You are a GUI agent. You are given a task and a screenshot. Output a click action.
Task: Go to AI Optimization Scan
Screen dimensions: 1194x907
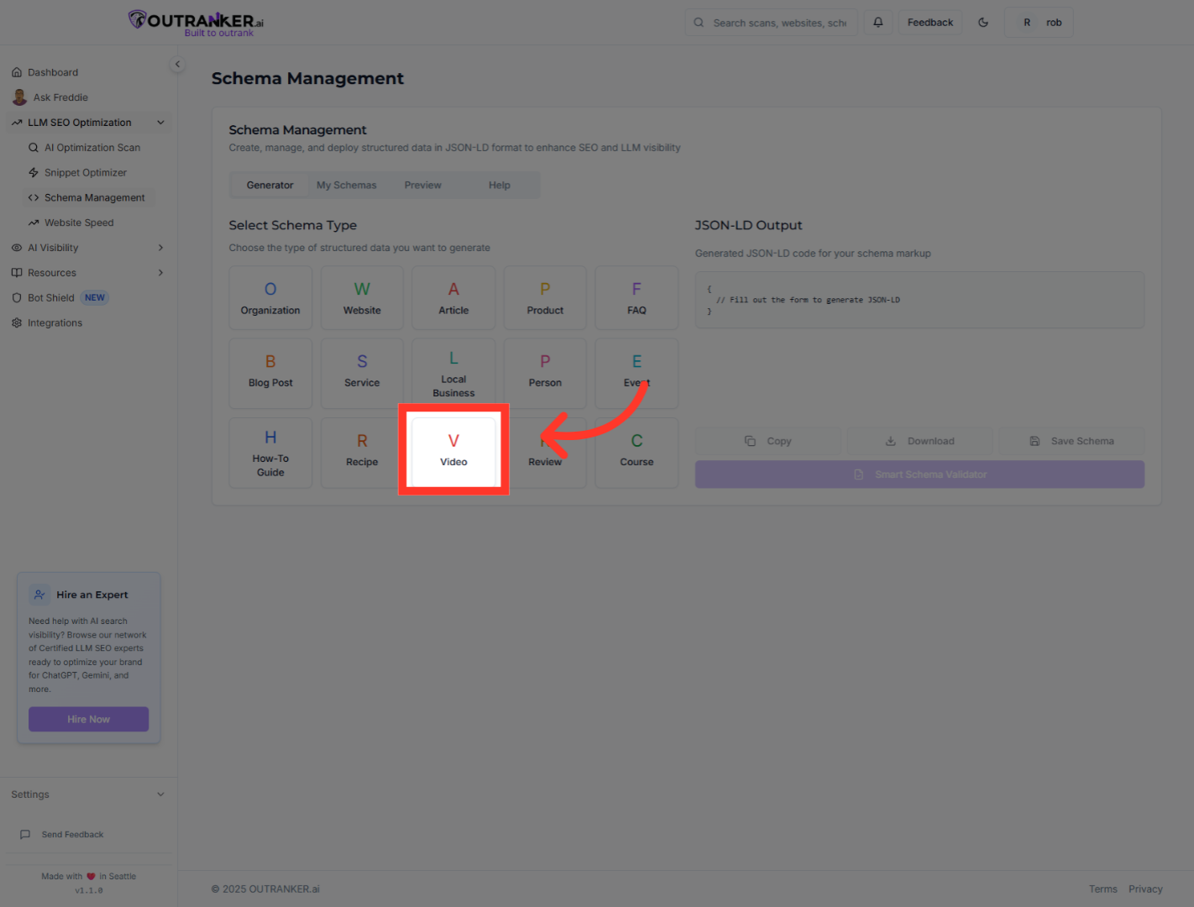coord(92,148)
